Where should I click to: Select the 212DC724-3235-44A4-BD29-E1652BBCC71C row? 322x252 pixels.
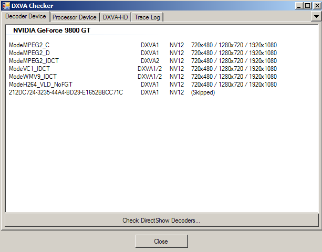(112, 92)
